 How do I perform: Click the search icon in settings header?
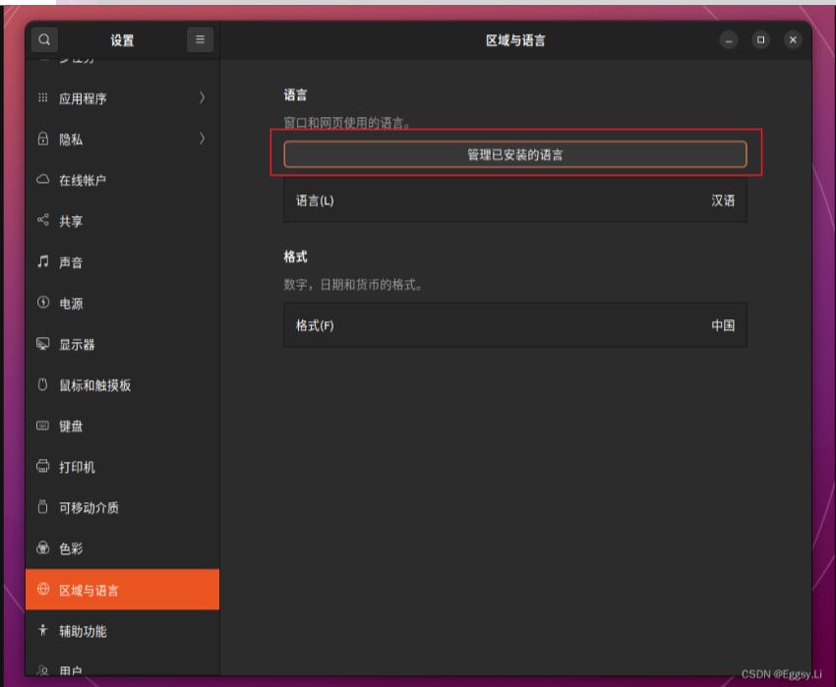tap(44, 40)
